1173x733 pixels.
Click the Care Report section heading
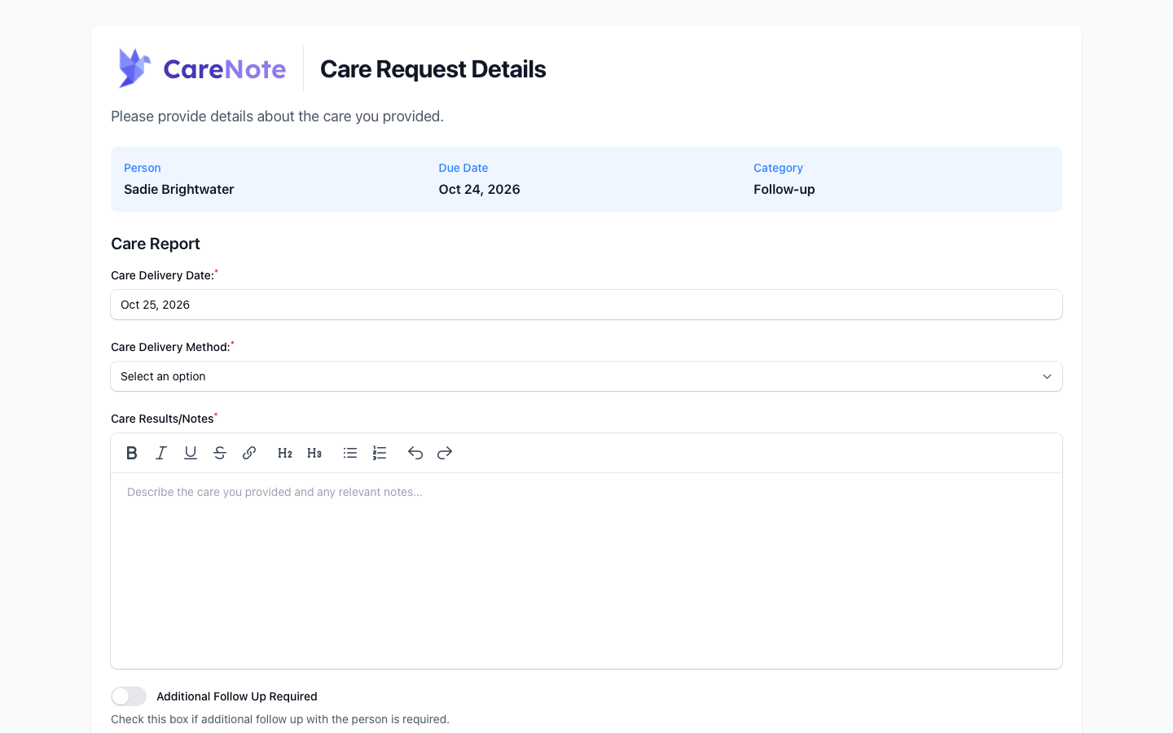coord(156,244)
